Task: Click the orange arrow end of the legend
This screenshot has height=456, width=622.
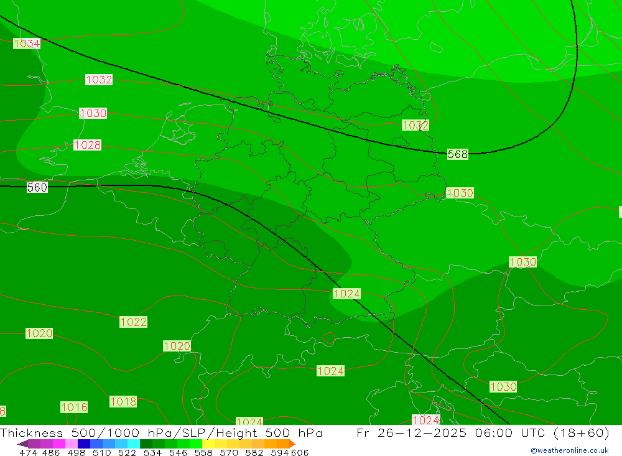Action: (292, 444)
